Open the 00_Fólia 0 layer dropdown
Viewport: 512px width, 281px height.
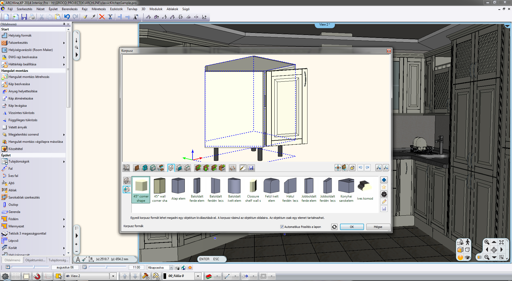tap(198, 276)
